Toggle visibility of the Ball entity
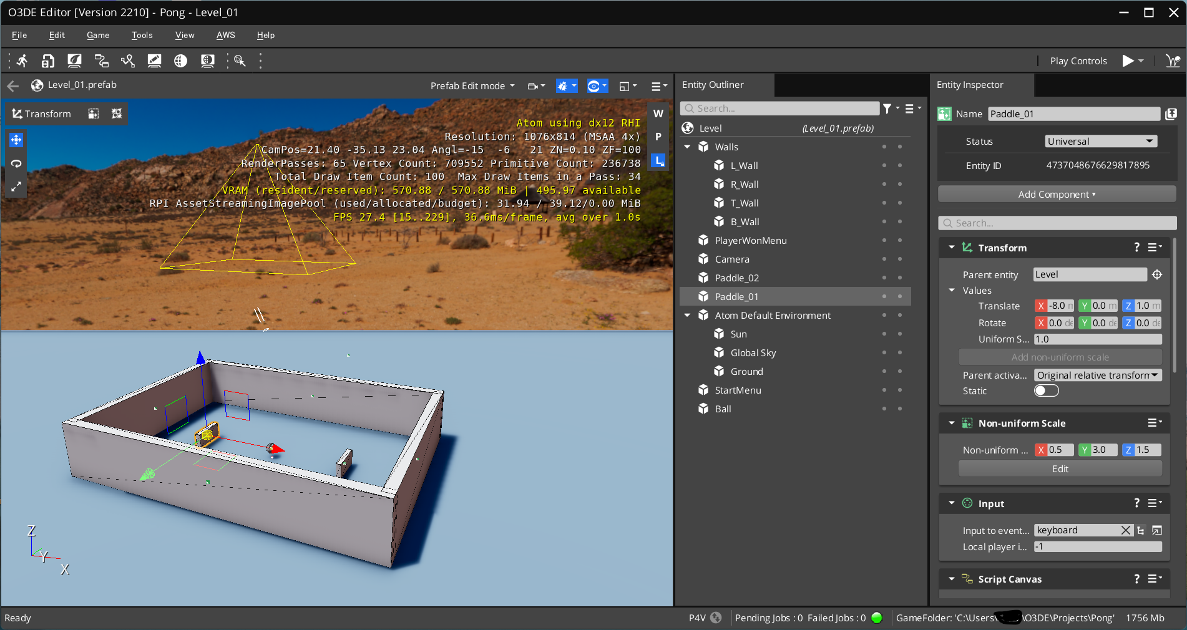 (x=884, y=409)
